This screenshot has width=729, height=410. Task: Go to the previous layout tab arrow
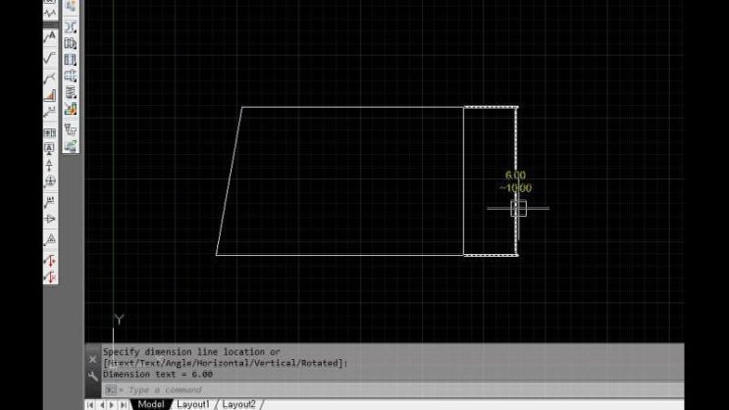click(102, 405)
